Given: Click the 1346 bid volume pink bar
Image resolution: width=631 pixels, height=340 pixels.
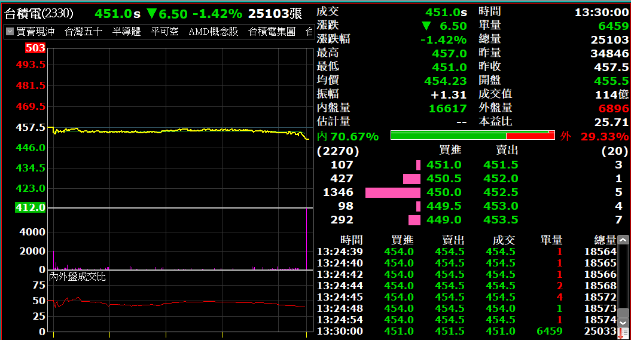Looking at the screenshot, I should pos(393,192).
